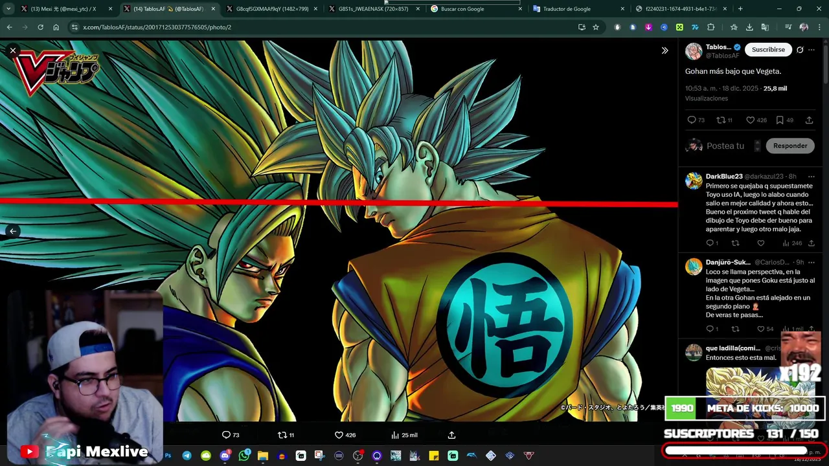Click the Responder button
The image size is (829, 466).
pyautogui.click(x=790, y=146)
